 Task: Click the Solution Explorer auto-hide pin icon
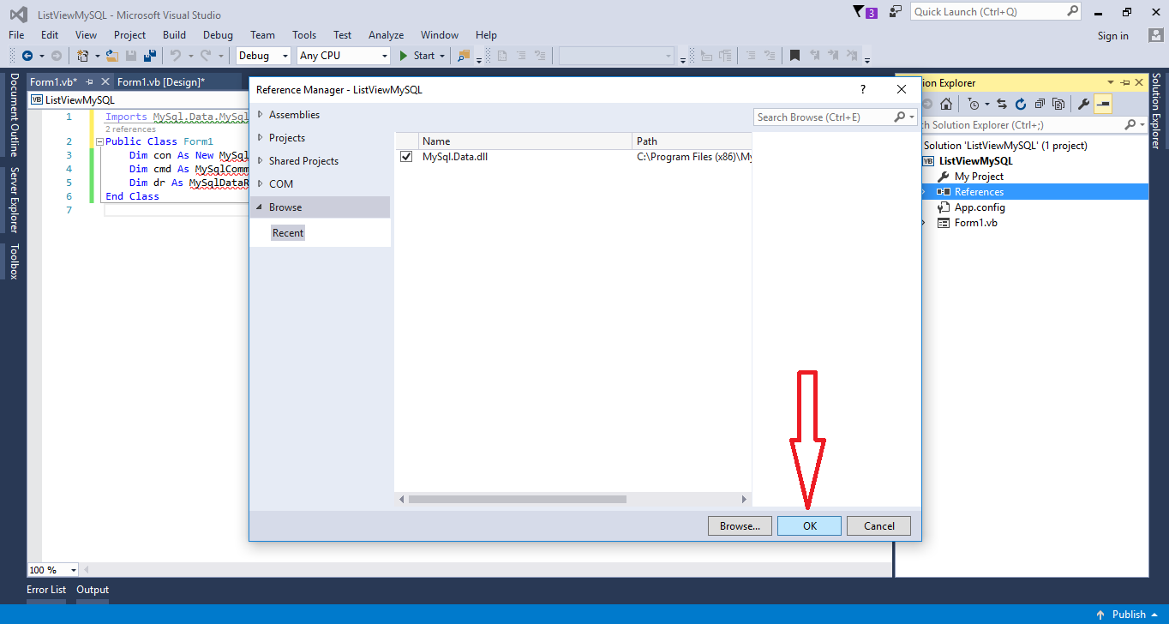[1124, 82]
